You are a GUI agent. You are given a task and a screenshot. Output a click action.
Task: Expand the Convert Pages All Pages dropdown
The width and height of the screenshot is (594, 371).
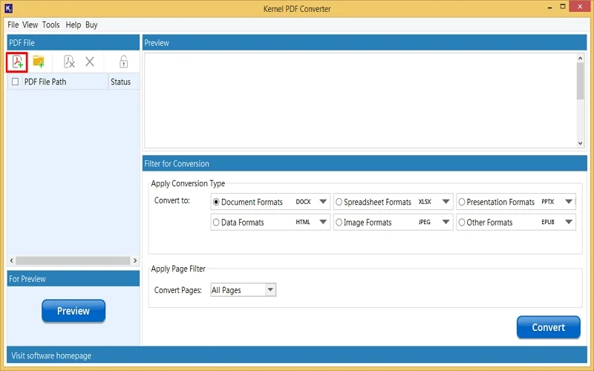[270, 290]
